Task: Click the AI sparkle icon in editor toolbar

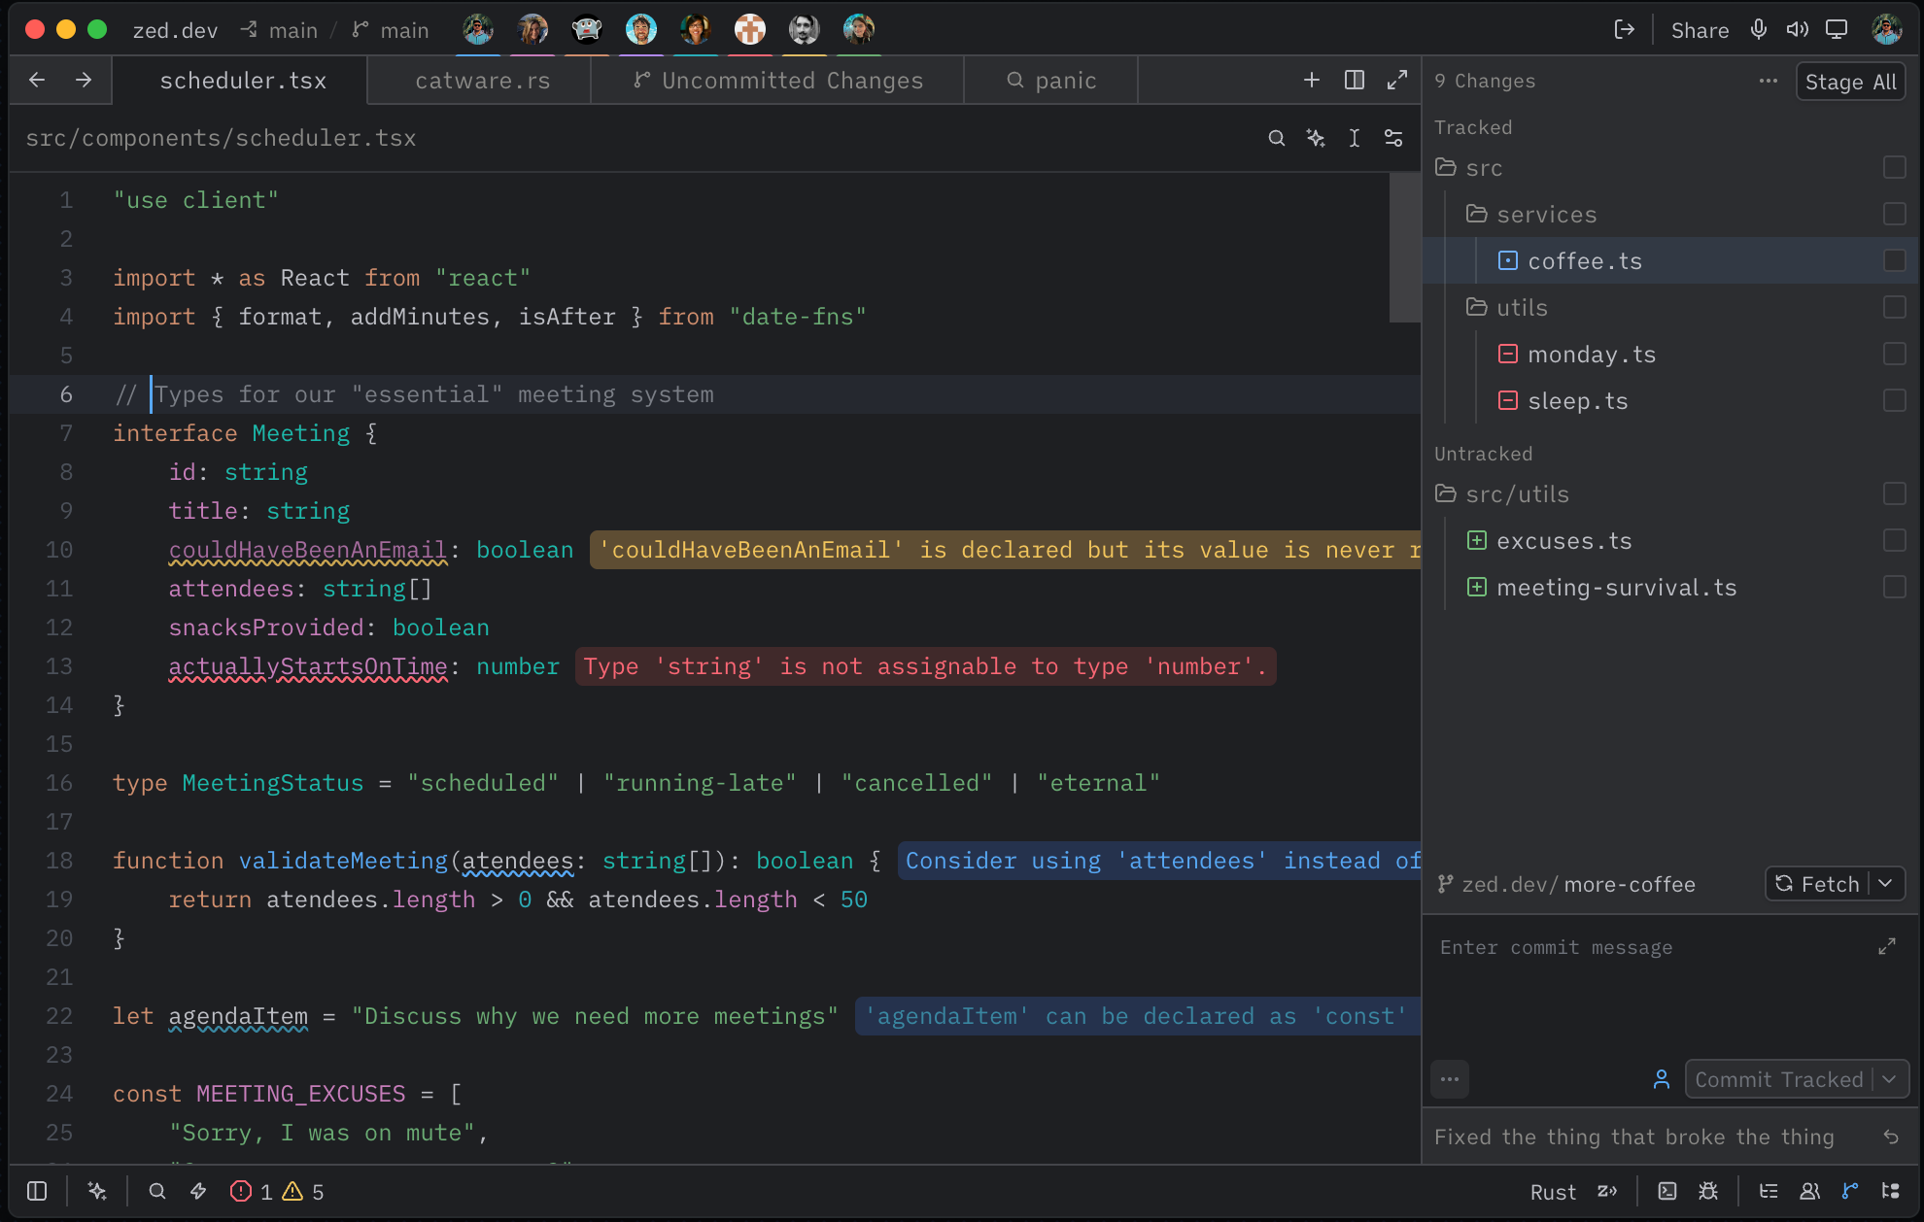Action: tap(1316, 138)
